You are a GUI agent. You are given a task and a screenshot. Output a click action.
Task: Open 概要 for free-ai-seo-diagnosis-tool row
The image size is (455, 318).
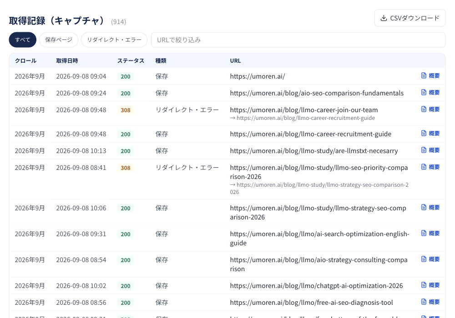[x=430, y=302]
